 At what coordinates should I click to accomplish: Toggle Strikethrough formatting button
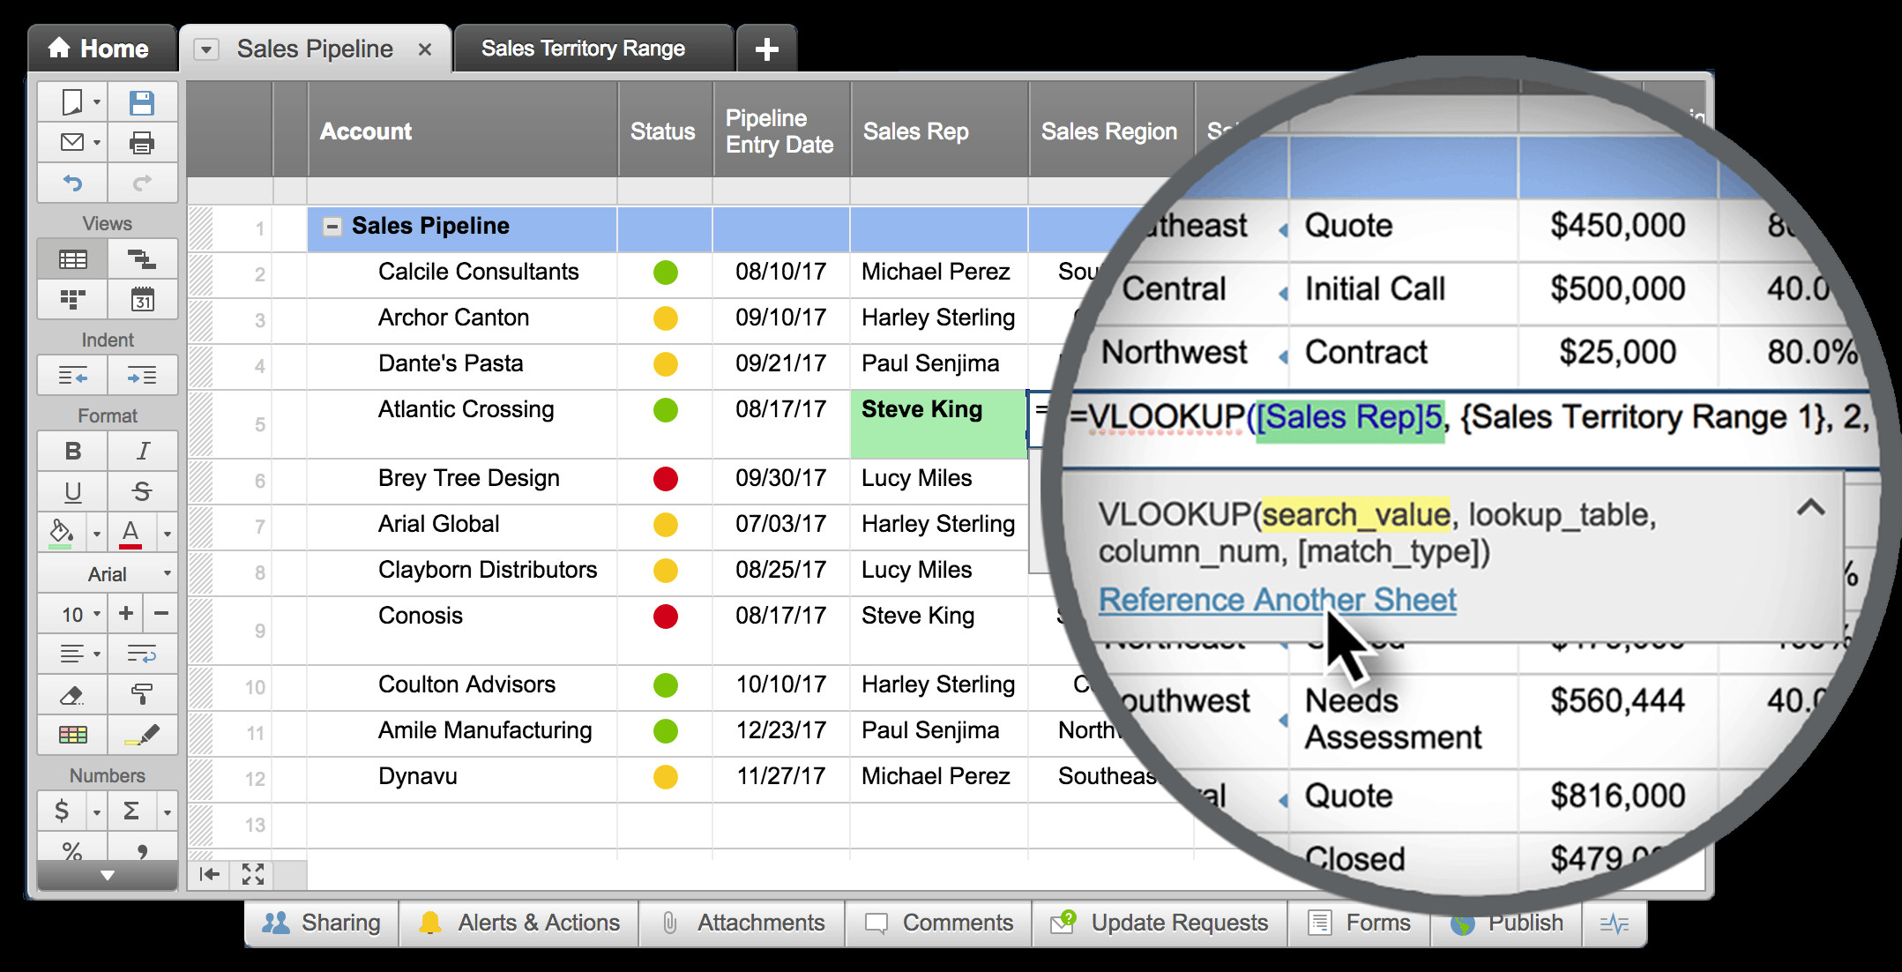click(x=142, y=491)
